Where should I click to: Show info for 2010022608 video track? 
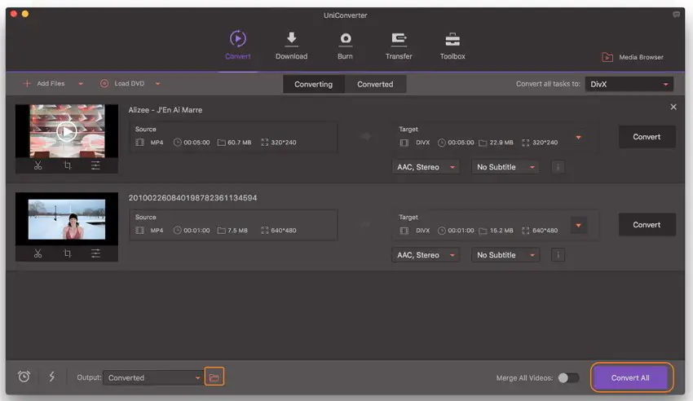click(558, 255)
